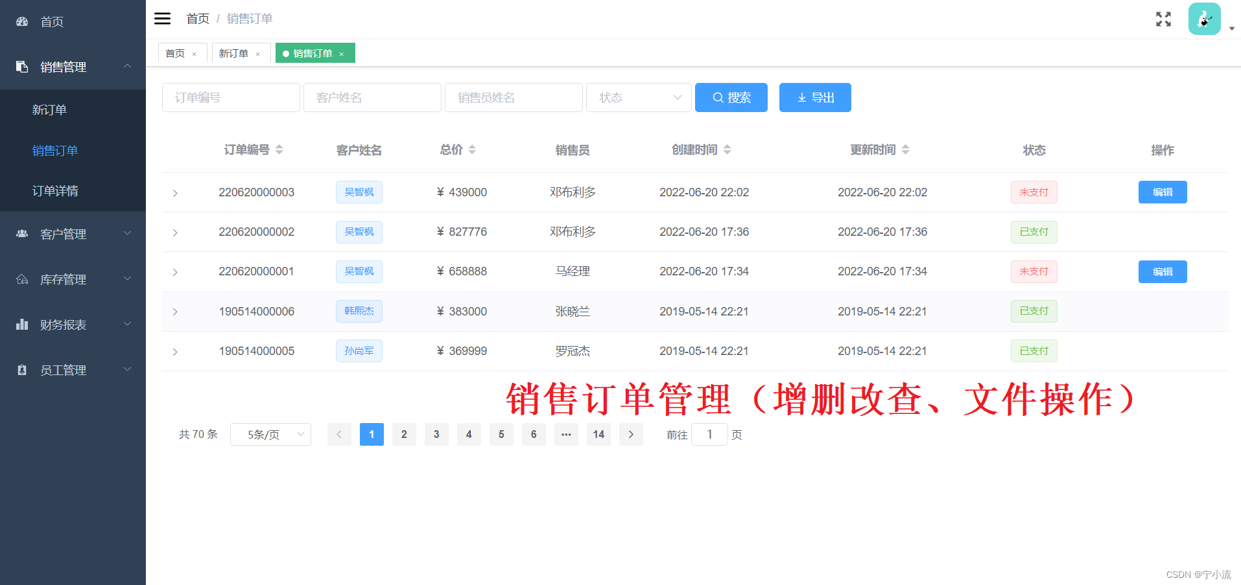Click the 前往 page jump input
The width and height of the screenshot is (1241, 585).
709,435
